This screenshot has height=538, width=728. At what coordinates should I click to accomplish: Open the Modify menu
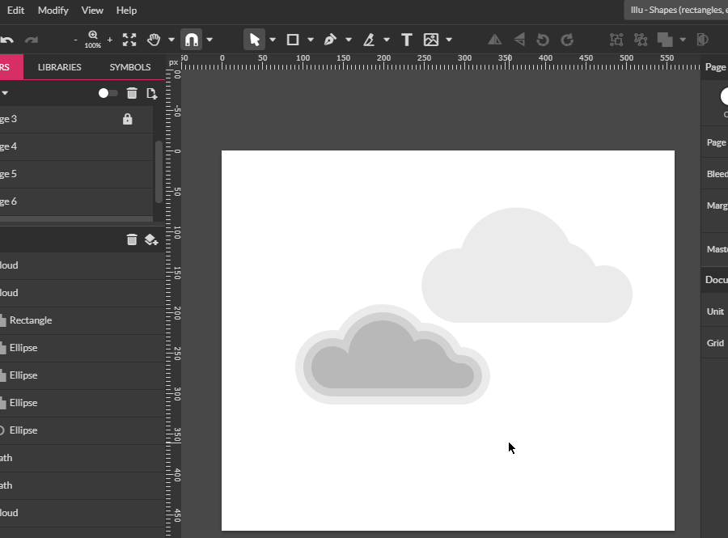[53, 11]
